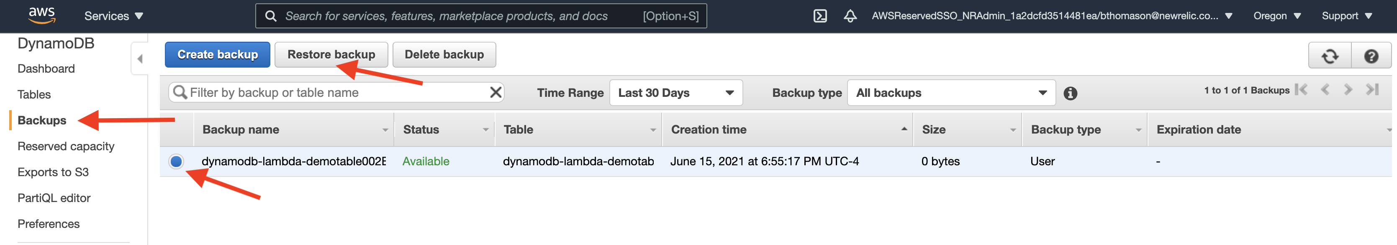The height and width of the screenshot is (245, 1397).
Task: Expand the Services menu
Action: click(x=113, y=16)
